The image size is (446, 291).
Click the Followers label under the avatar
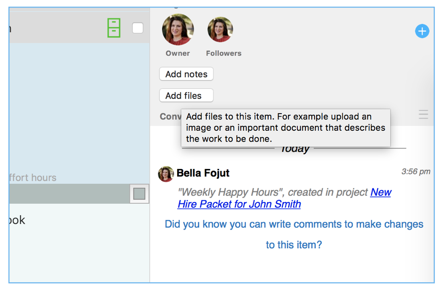click(223, 53)
